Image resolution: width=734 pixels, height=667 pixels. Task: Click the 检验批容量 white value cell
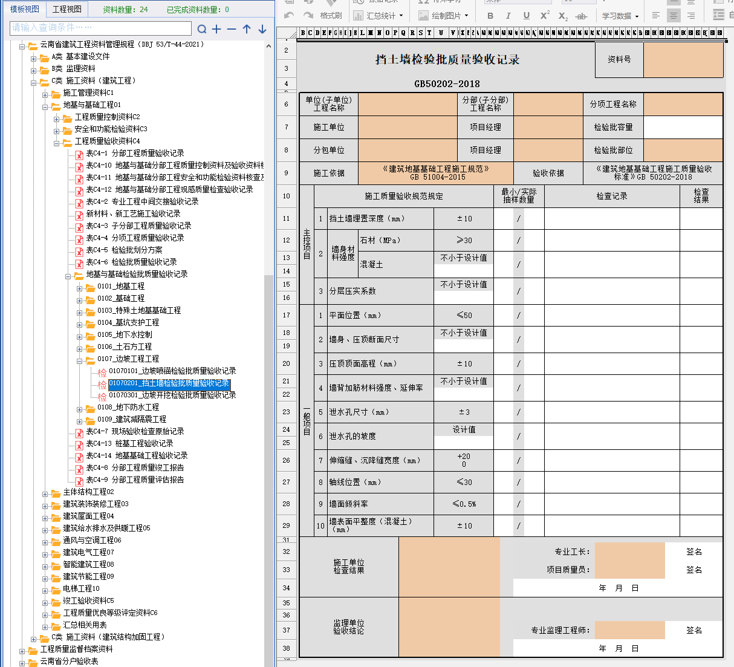point(683,127)
